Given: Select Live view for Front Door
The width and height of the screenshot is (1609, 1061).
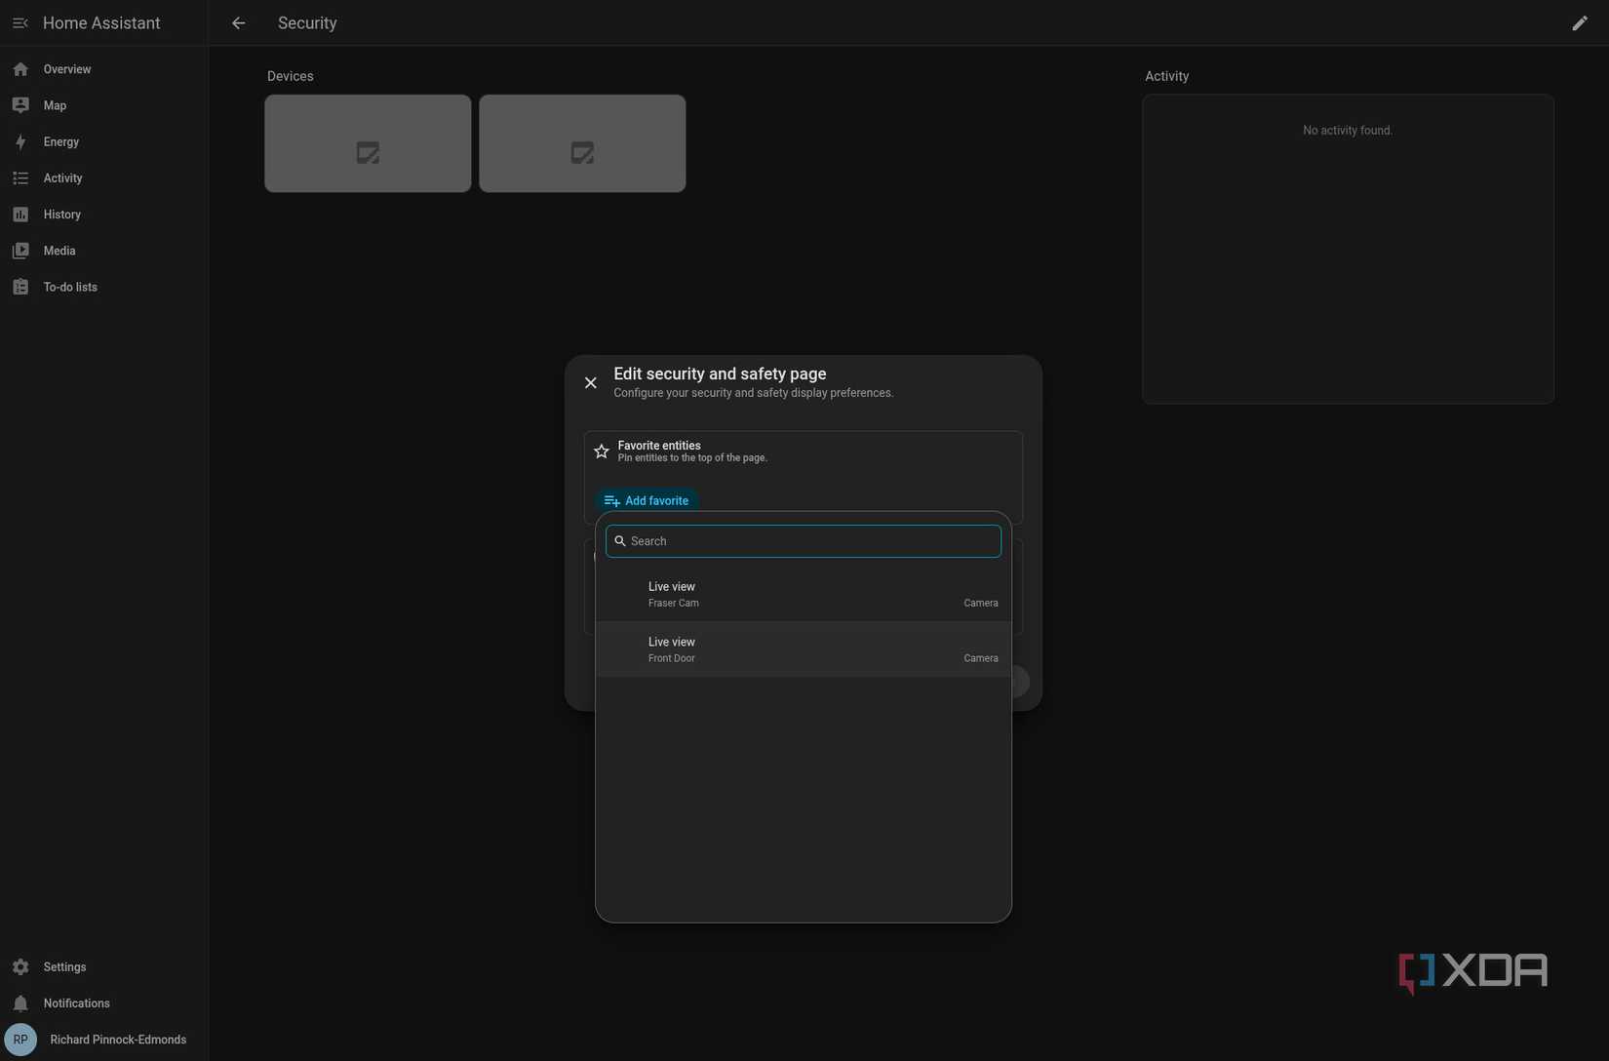Looking at the screenshot, I should pos(804,649).
